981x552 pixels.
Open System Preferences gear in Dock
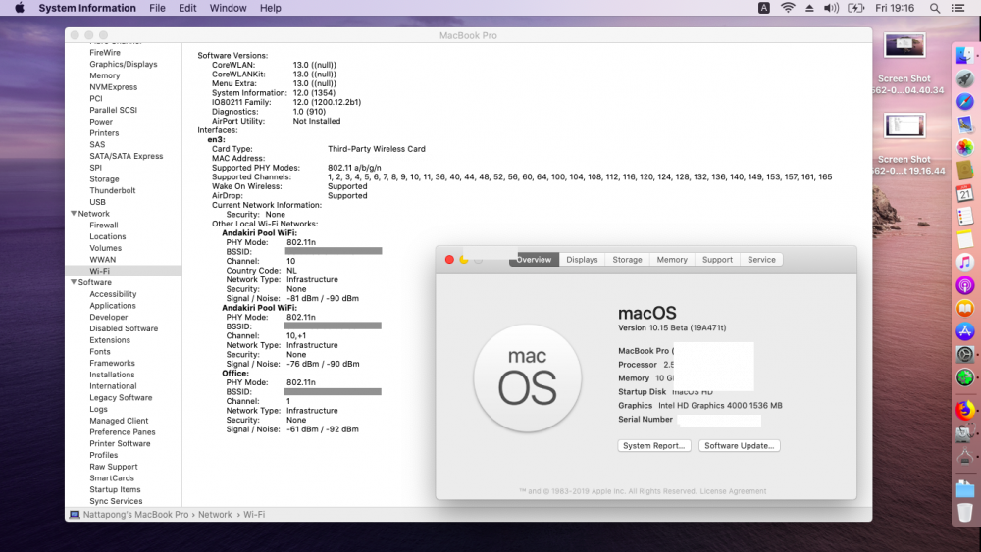964,355
